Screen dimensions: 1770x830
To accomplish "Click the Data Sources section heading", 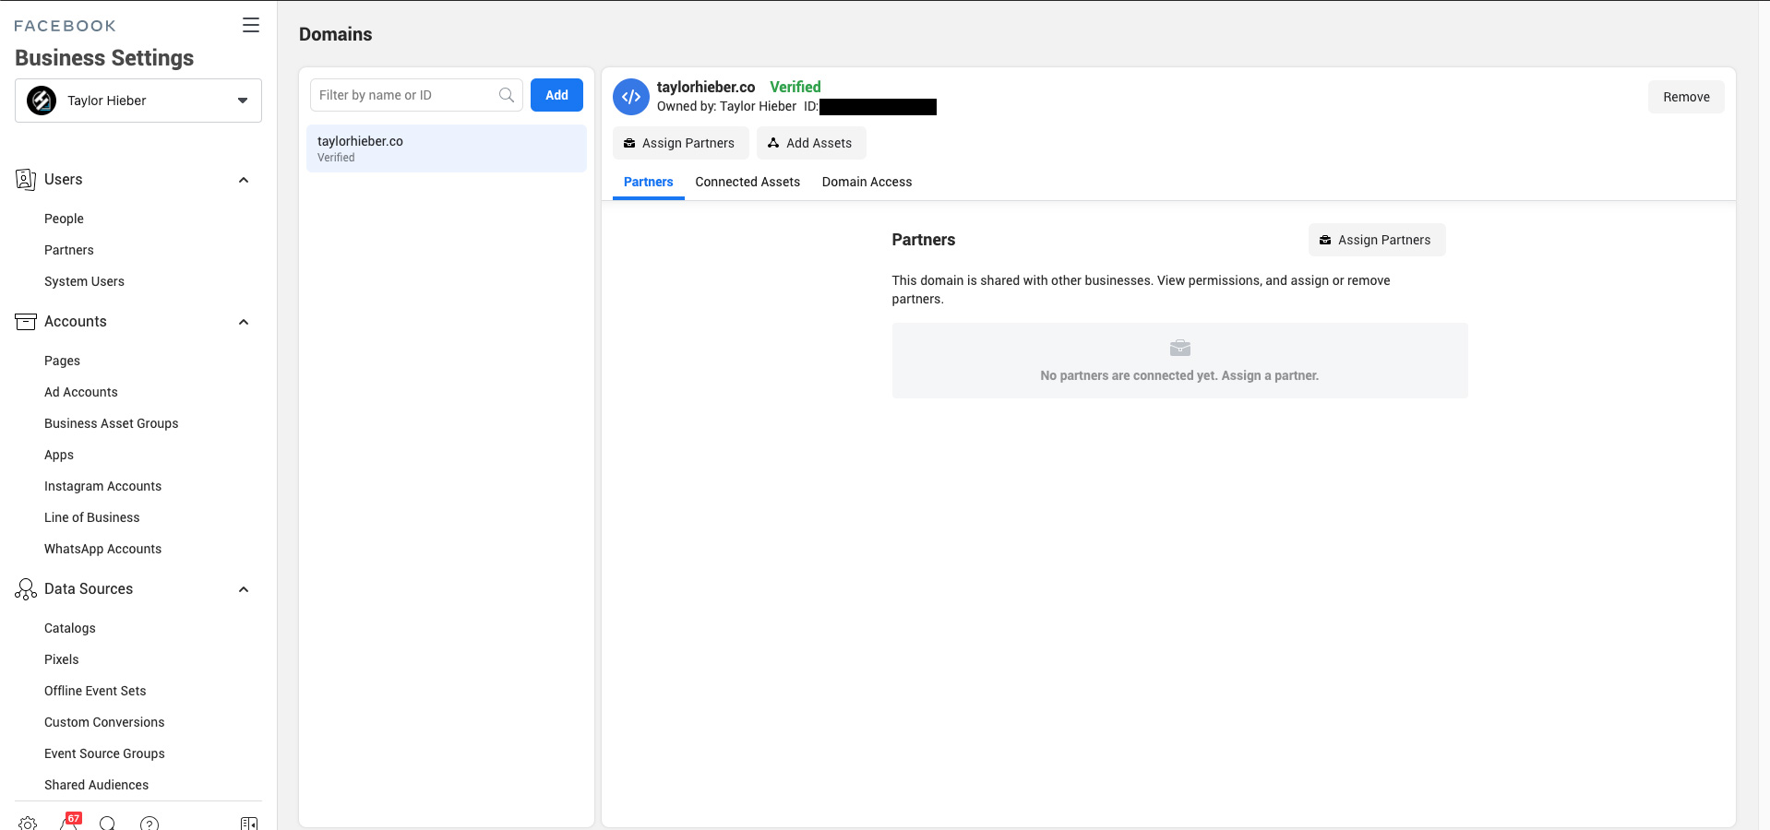I will point(89,589).
